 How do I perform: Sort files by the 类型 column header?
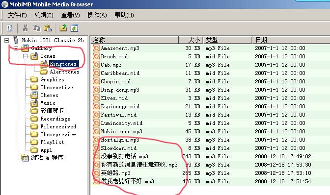pyautogui.click(x=227, y=40)
